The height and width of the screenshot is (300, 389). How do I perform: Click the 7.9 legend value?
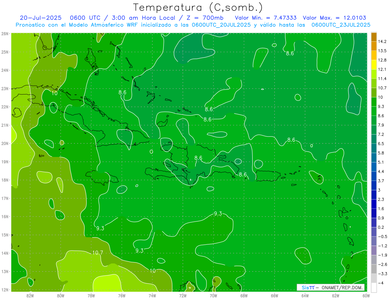click(x=381, y=125)
